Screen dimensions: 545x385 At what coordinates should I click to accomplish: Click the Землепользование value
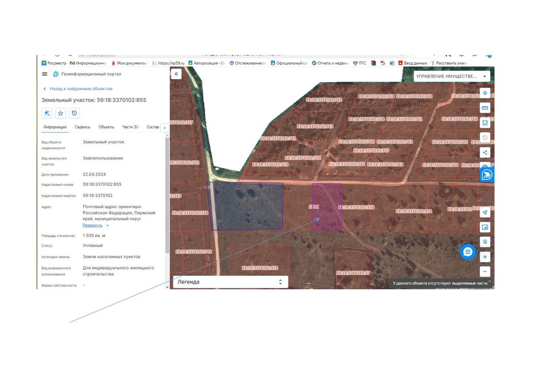pyautogui.click(x=103, y=158)
